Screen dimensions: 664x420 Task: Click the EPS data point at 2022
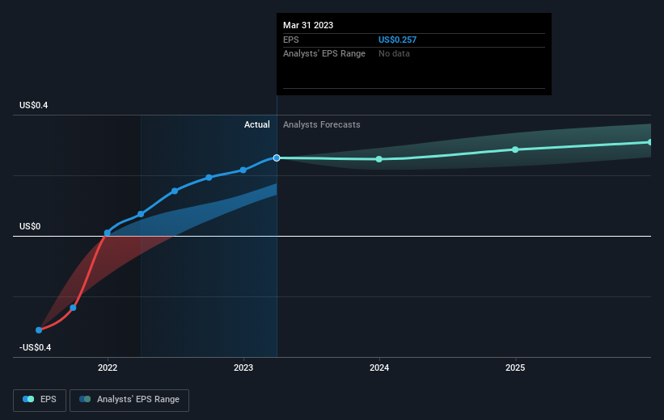[107, 233]
